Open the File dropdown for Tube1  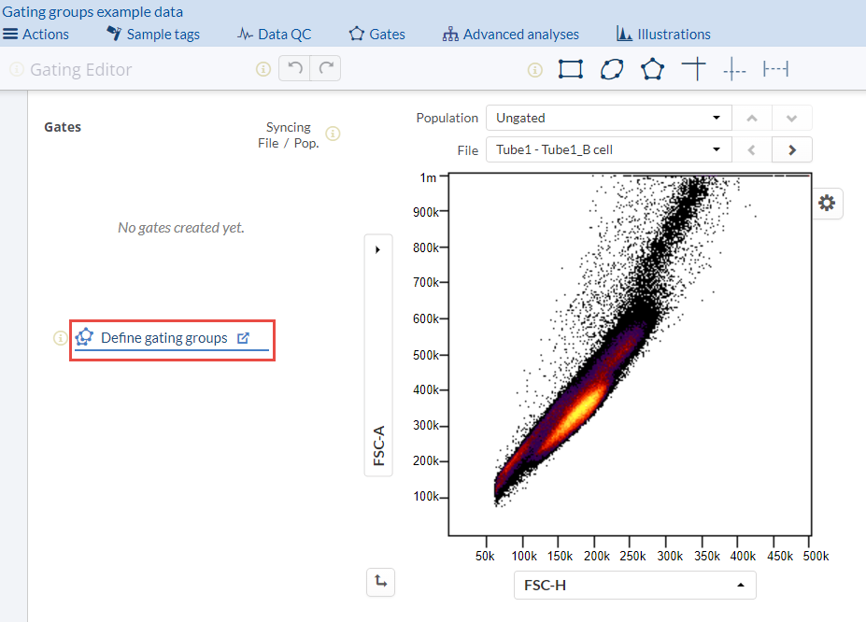[607, 149]
